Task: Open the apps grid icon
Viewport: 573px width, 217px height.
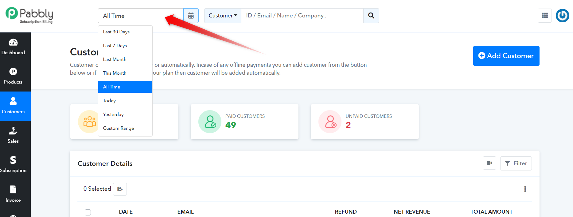Action: click(545, 15)
